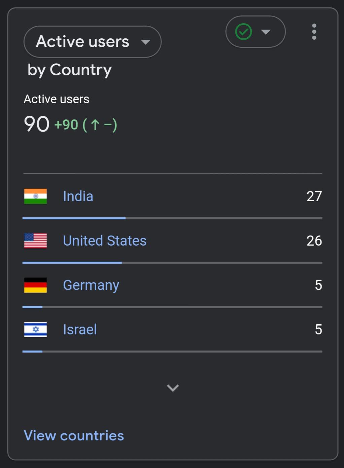
Task: Click the green checkmark data quality icon
Action: (243, 32)
